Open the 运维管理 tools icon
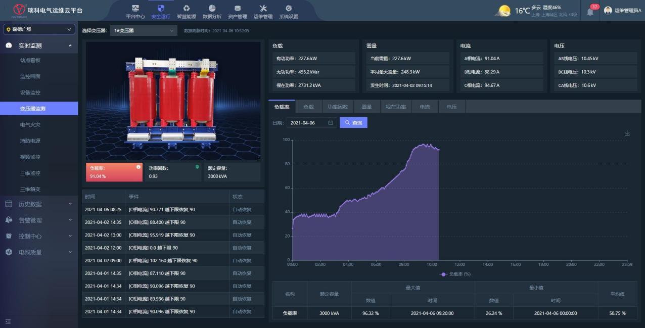 [x=263, y=9]
